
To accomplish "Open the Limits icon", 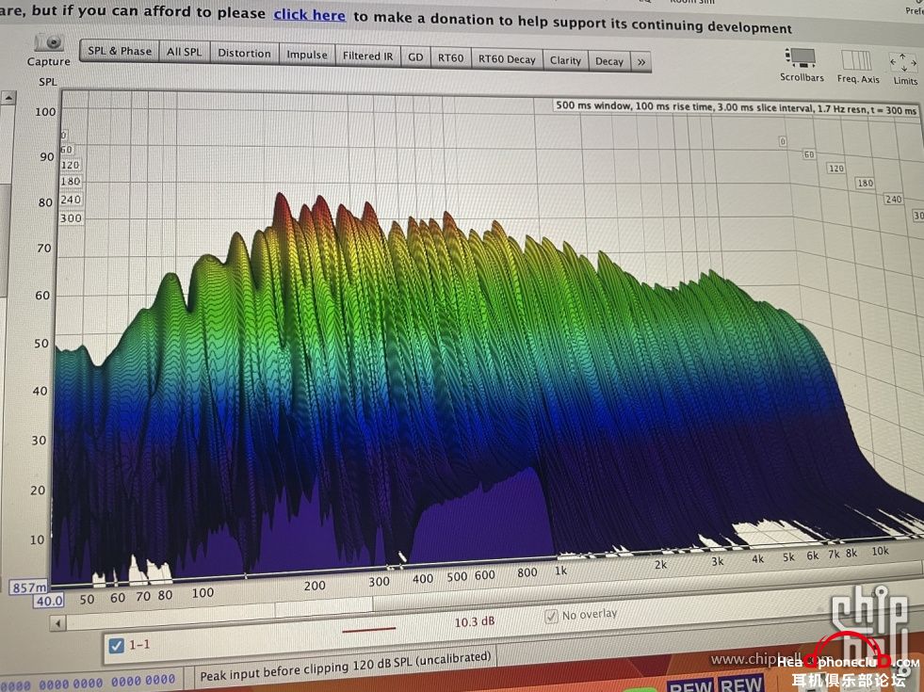I will tap(902, 62).
